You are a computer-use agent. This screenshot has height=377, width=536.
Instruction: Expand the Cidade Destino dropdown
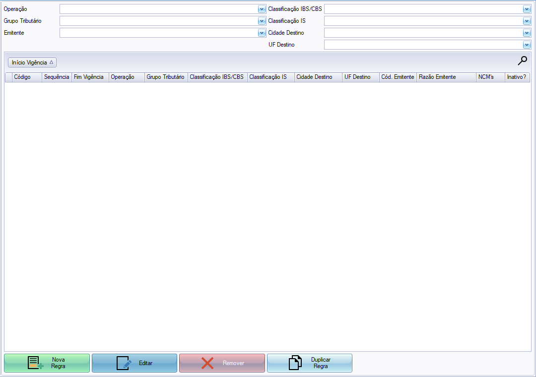(527, 33)
